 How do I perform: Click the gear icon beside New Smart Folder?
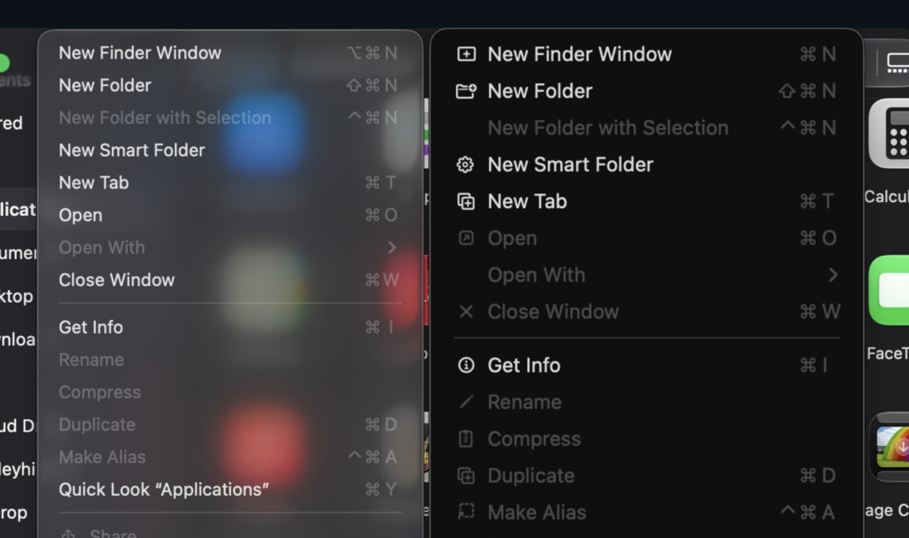tap(465, 164)
